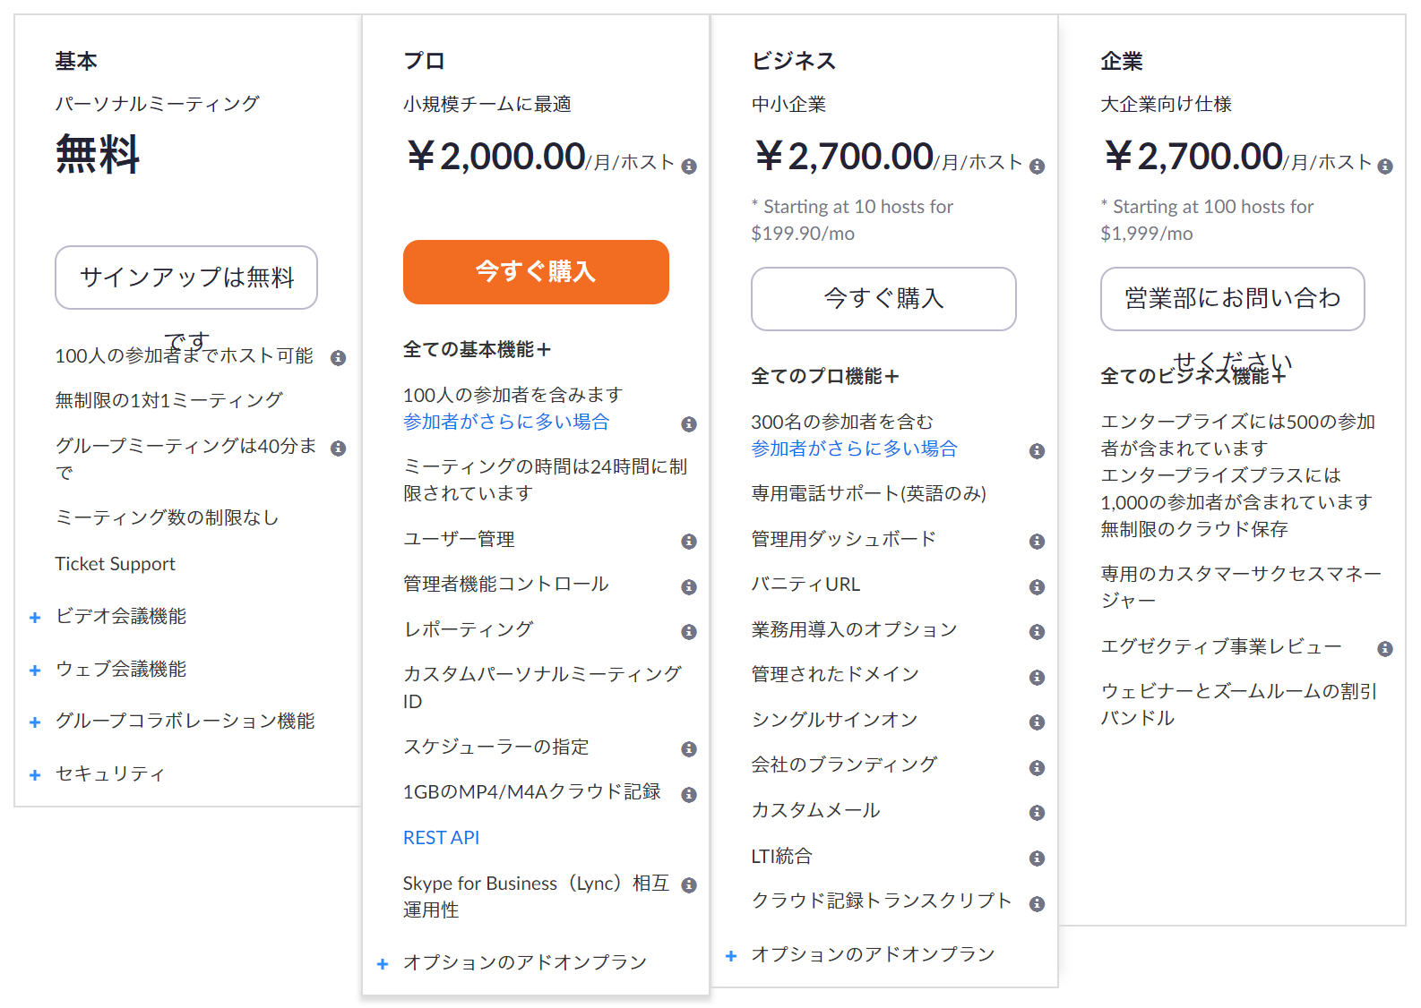Click info icon beside エグゼクティブ事業レビュー
The height and width of the screenshot is (1008, 1421).
[1385, 649]
